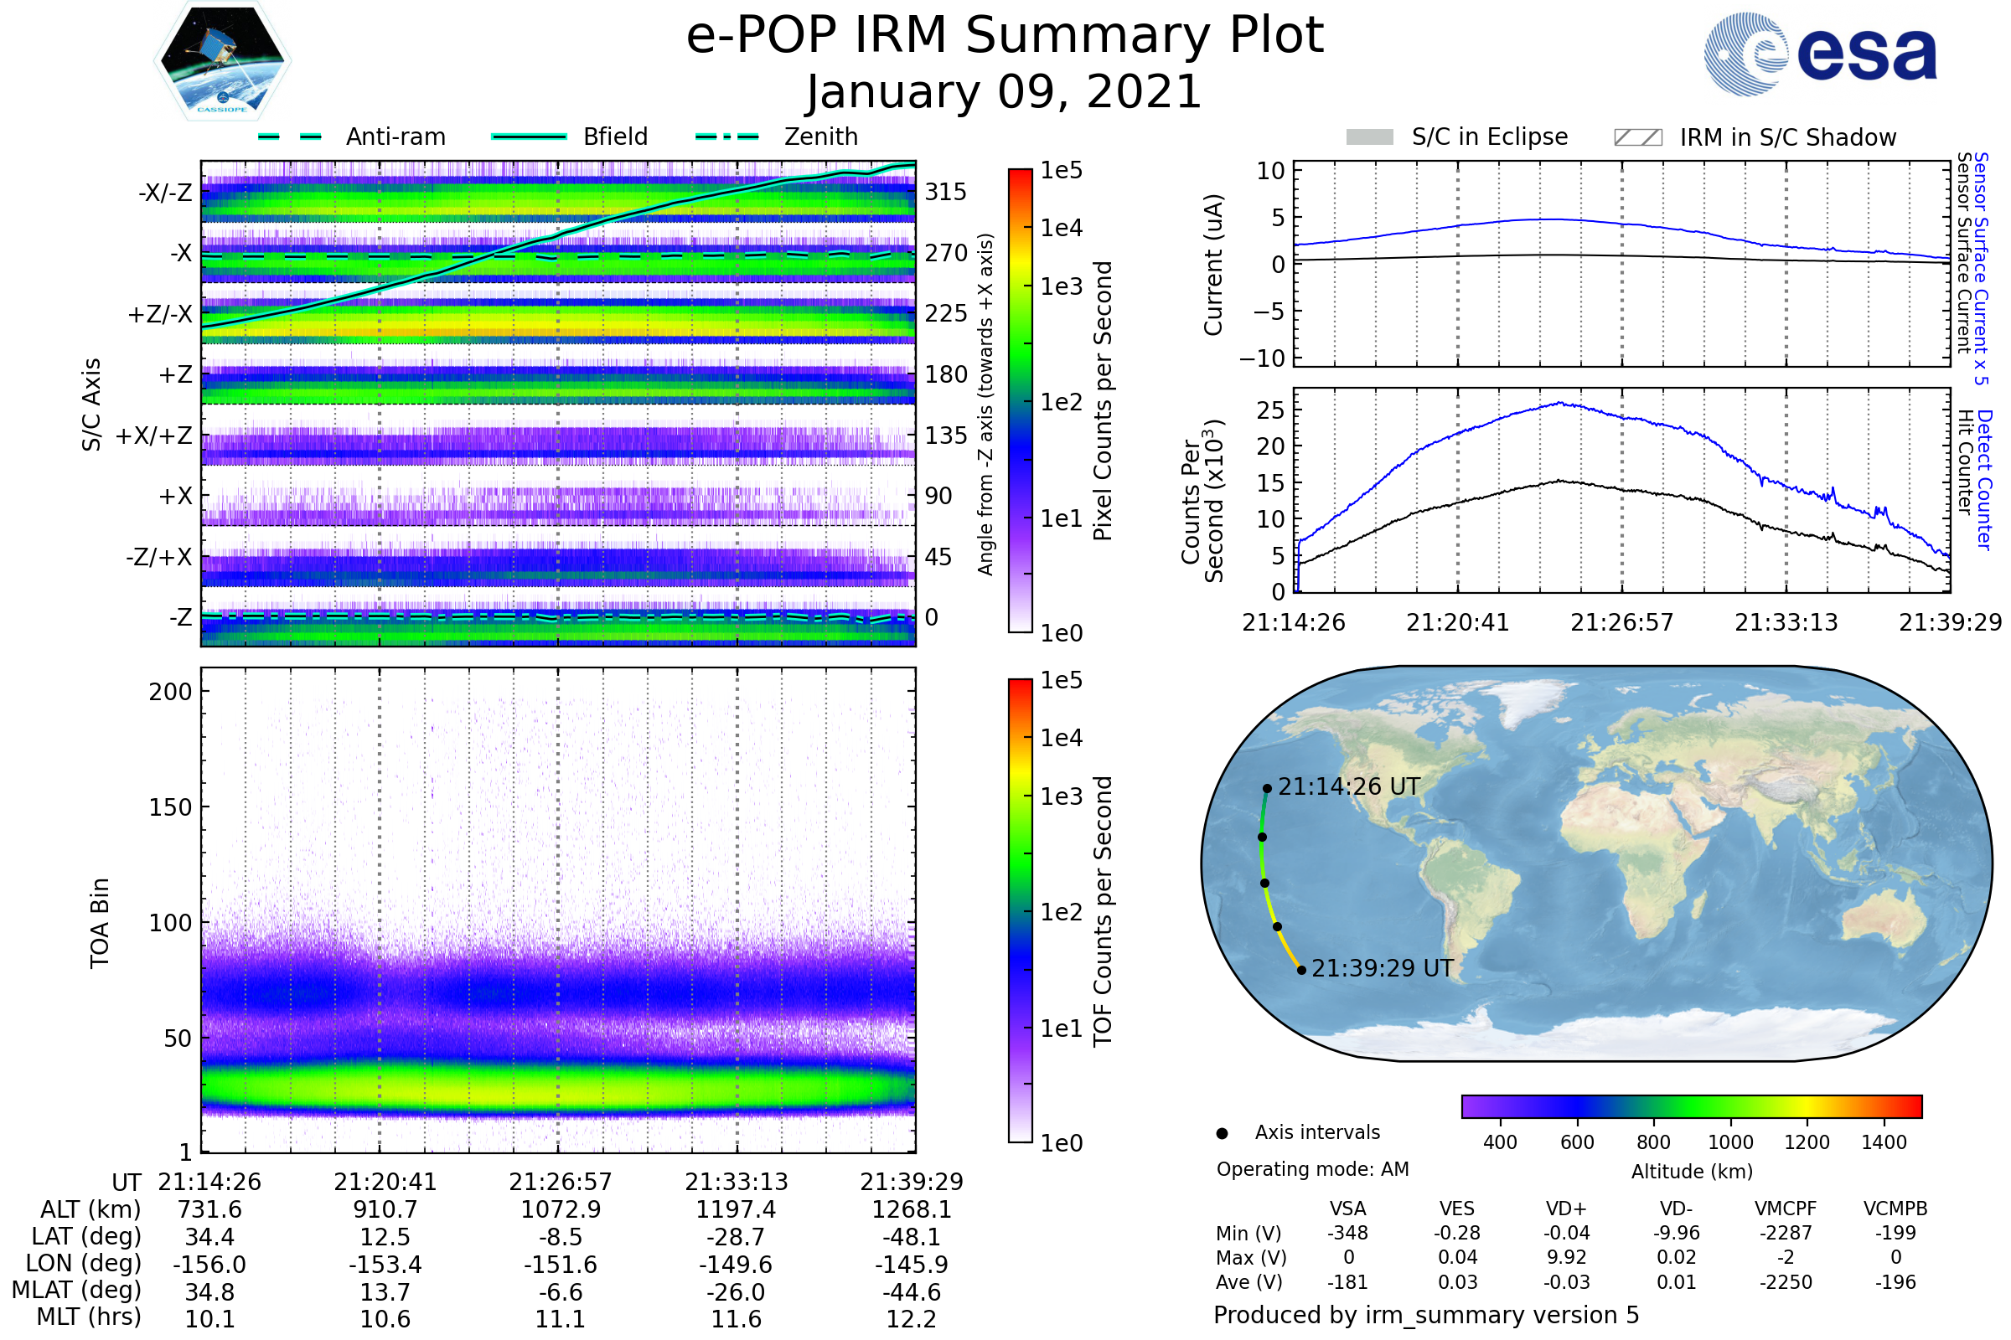Click the Altitude (km) horizontal colorbar

pos(1692,1106)
